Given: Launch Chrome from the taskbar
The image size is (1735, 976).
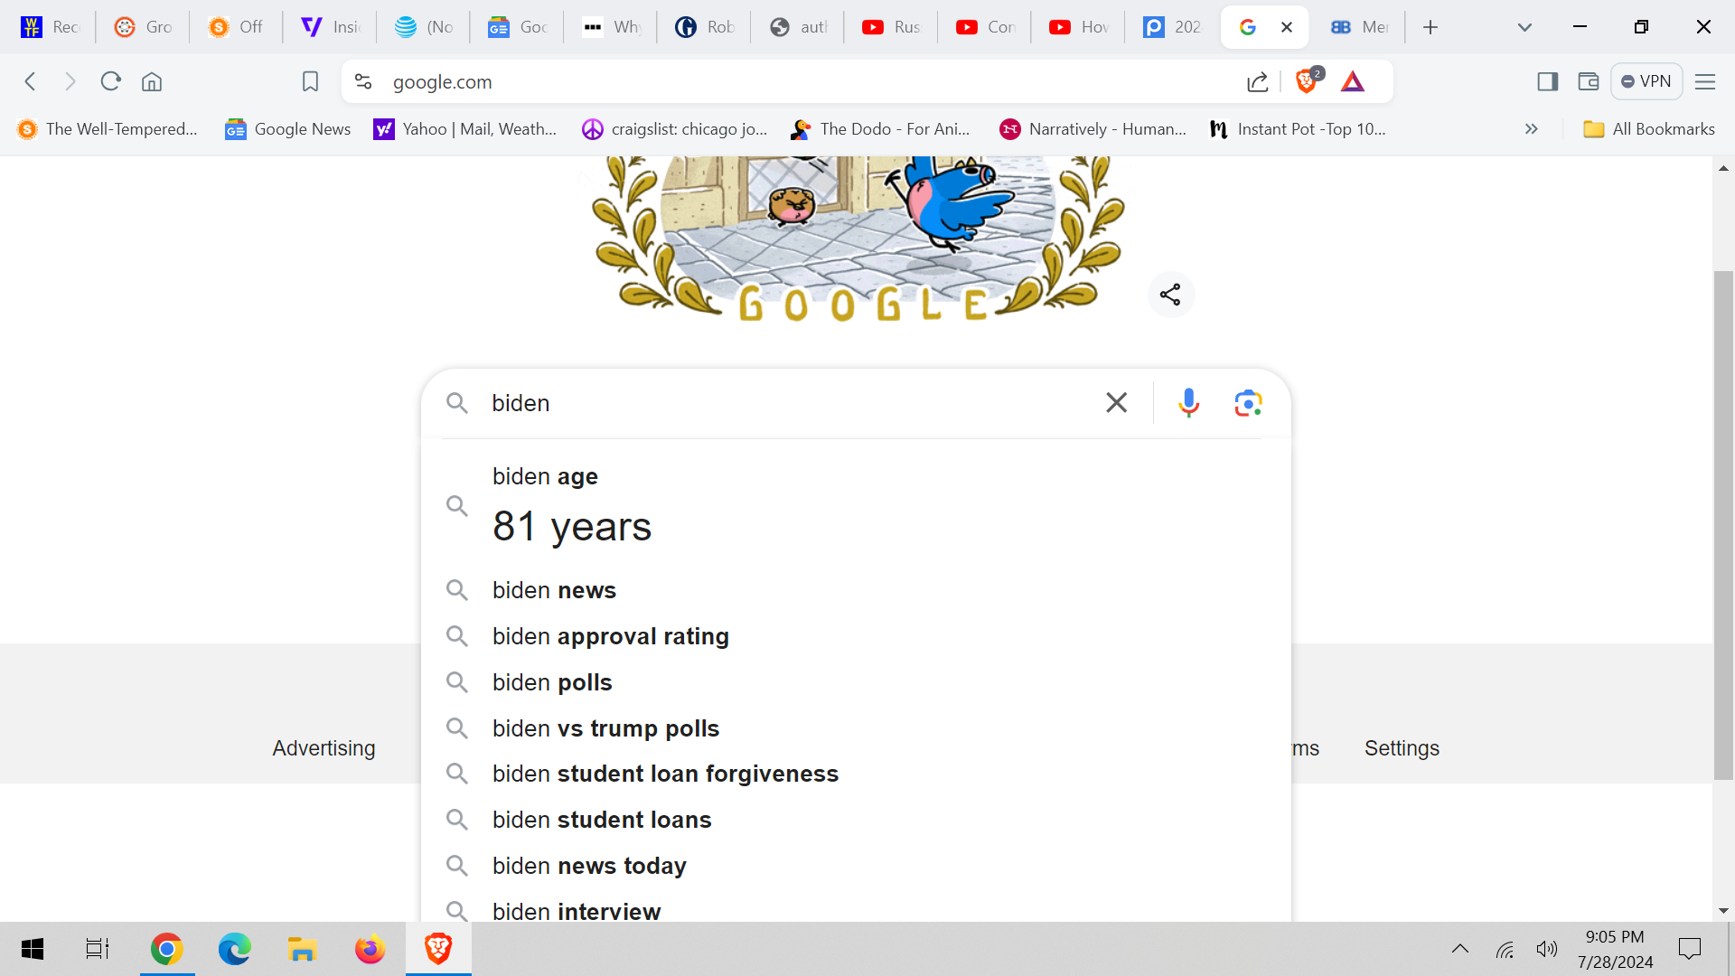Looking at the screenshot, I should 167,949.
